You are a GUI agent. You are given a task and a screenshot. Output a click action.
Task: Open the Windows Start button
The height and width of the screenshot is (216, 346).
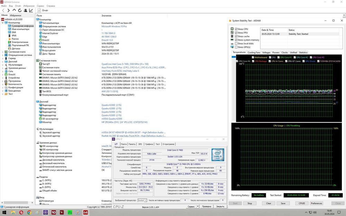[x=4, y=213]
